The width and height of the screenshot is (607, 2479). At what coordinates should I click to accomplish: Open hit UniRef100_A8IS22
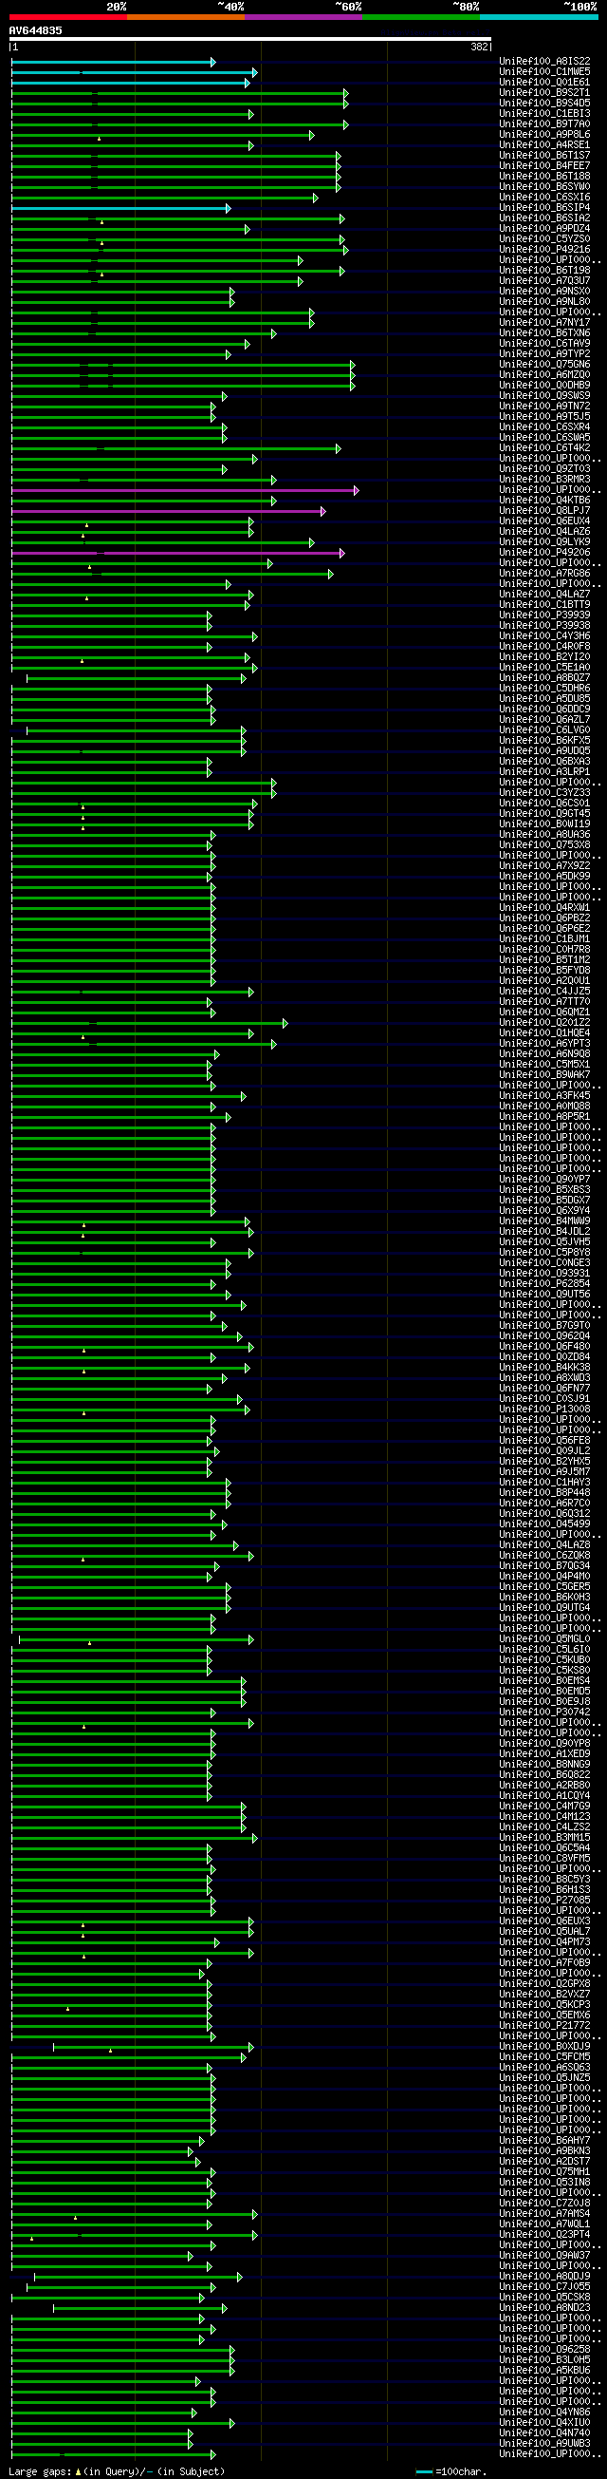coord(544,62)
